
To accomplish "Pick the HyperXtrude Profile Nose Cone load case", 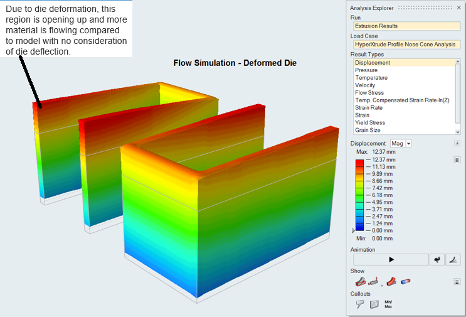I will 406,45.
